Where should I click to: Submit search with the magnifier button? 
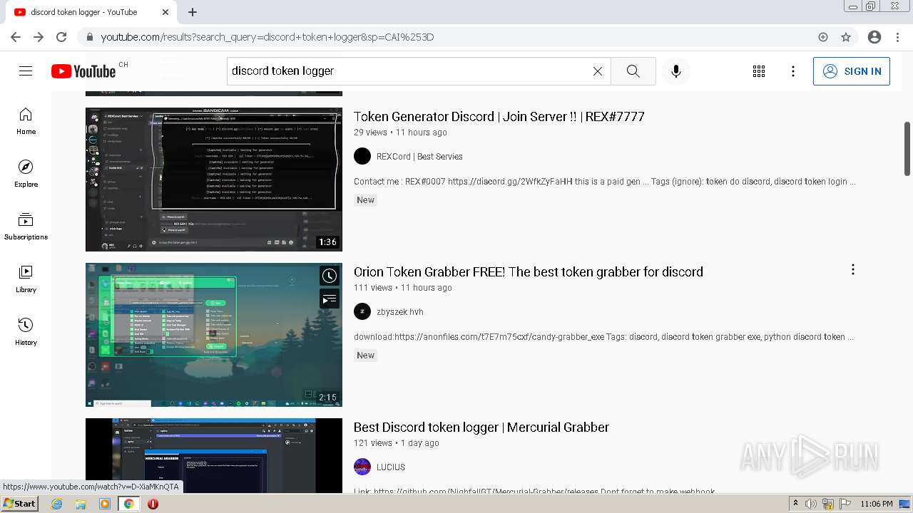click(633, 71)
